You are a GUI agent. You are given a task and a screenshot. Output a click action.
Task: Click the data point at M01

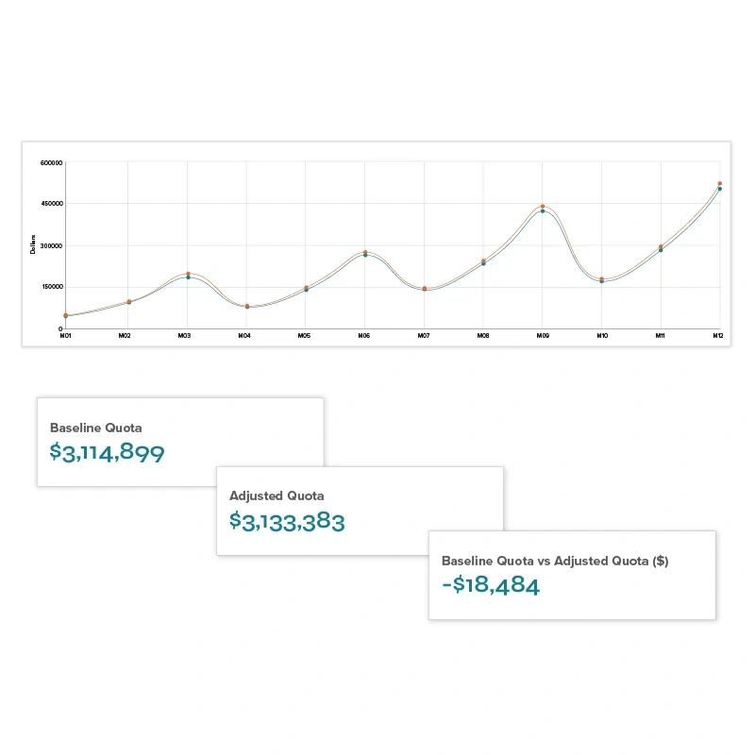tap(66, 315)
